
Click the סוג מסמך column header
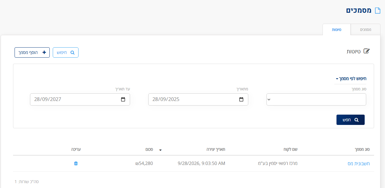(362, 149)
